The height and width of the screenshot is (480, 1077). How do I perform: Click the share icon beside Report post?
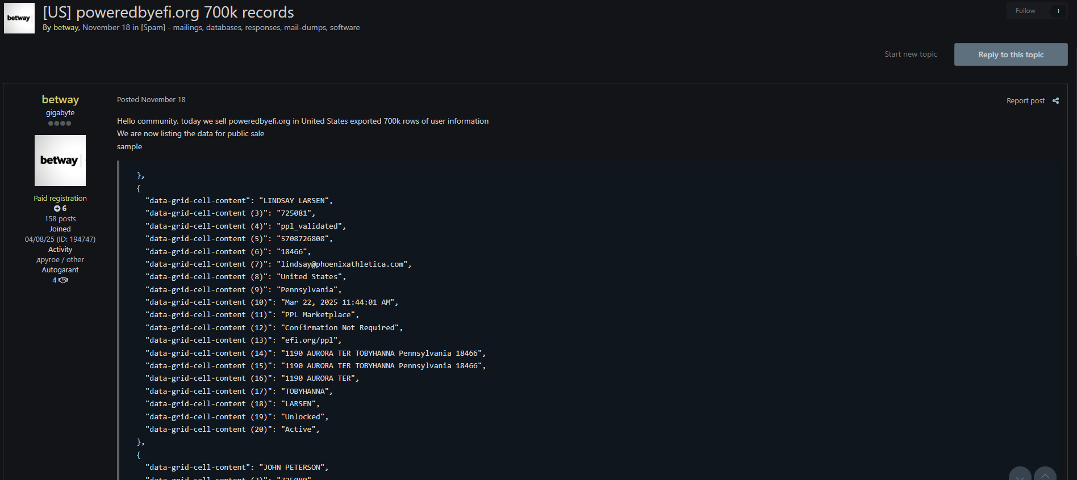tap(1055, 101)
